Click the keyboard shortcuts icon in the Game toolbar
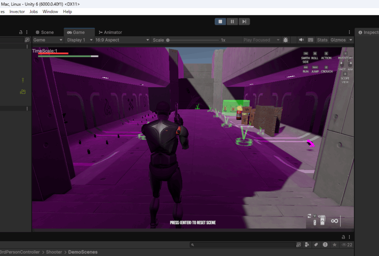Viewport: 379px width, 256px height. click(x=311, y=40)
